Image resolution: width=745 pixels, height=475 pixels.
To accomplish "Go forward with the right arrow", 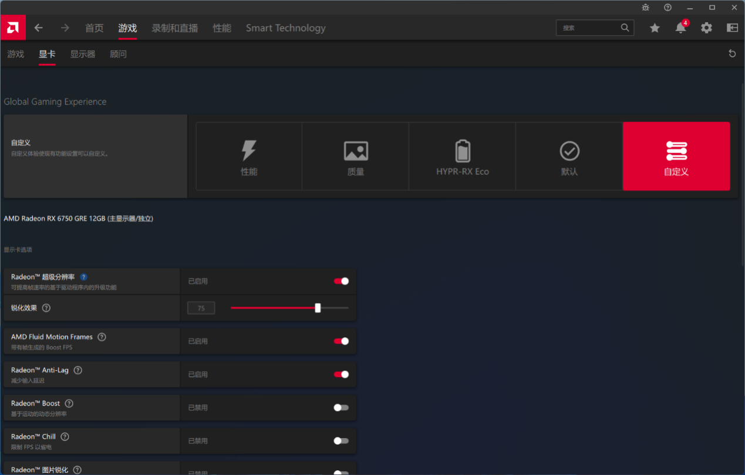I will pyautogui.click(x=65, y=28).
